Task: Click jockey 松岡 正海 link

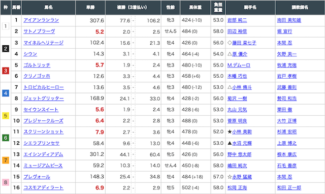Action: click(237, 188)
